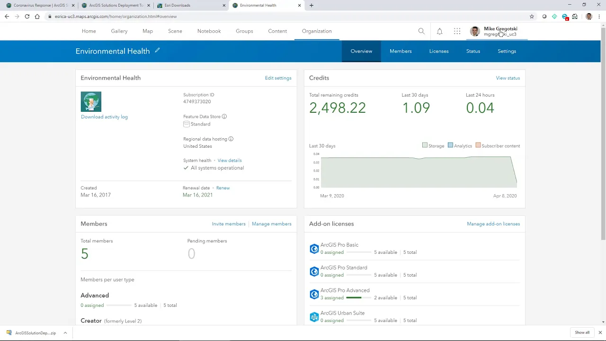
Task: Click Regional data hosting info icon
Action: (x=231, y=139)
